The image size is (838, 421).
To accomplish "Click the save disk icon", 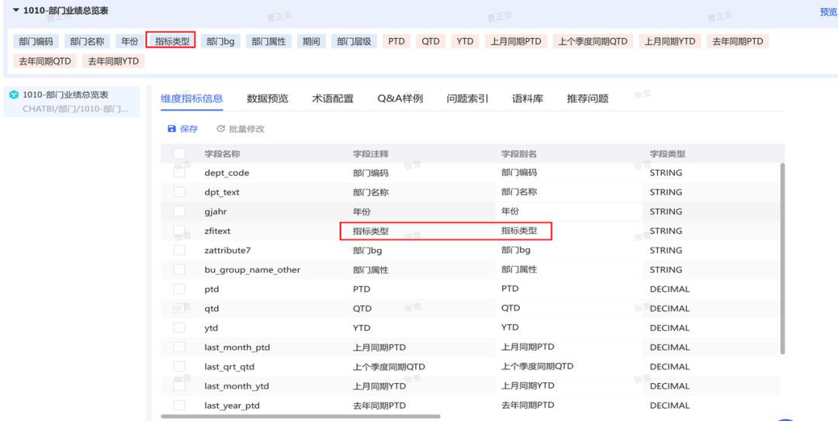I will point(171,129).
